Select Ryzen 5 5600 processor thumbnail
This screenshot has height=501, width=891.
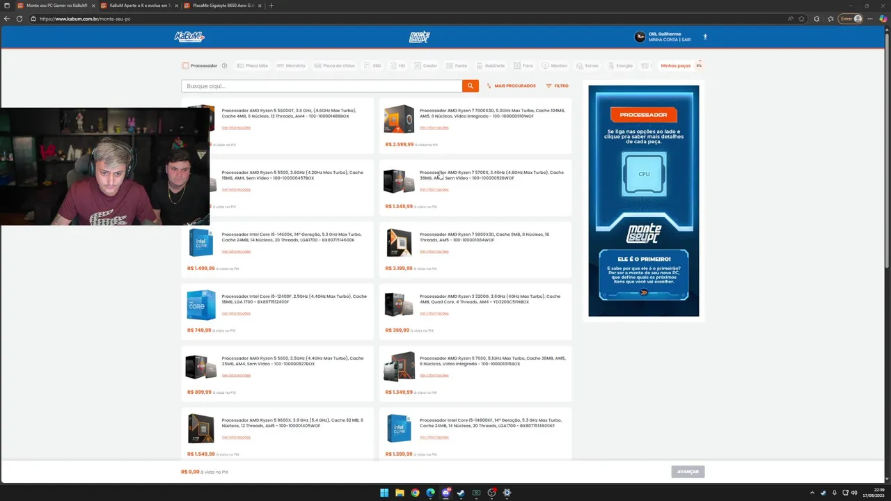tap(201, 367)
